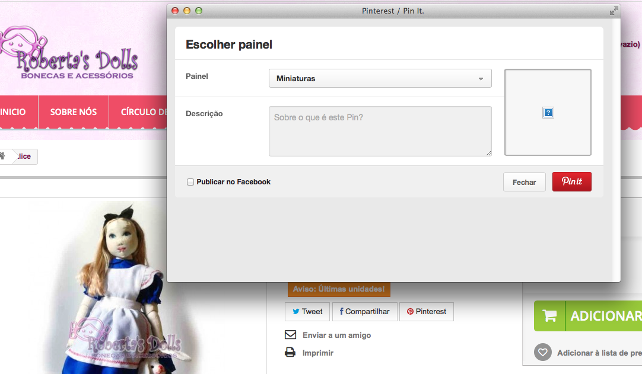Click Adicionar à lista wishlist link
This screenshot has width=642, height=374.
tap(599, 353)
